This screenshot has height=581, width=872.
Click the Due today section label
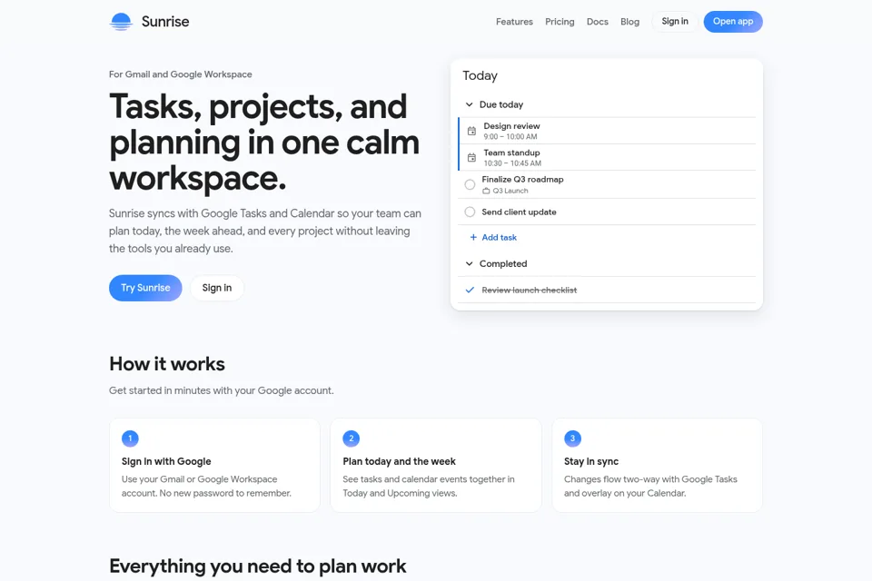(501, 104)
